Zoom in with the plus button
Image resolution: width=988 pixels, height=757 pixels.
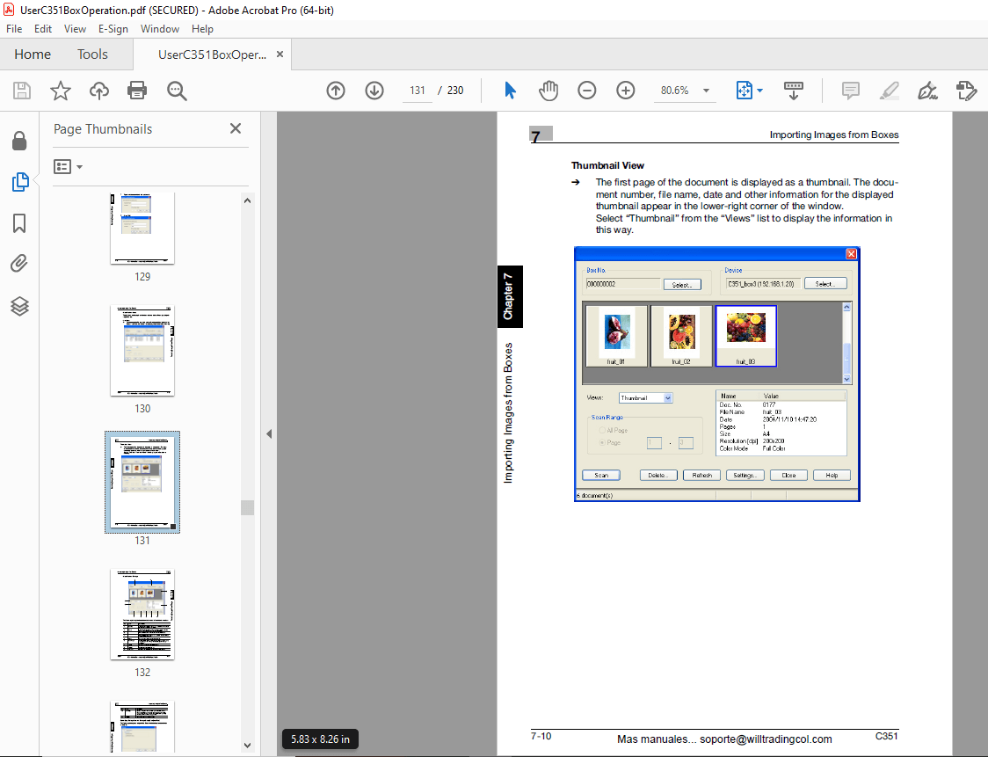(x=626, y=91)
